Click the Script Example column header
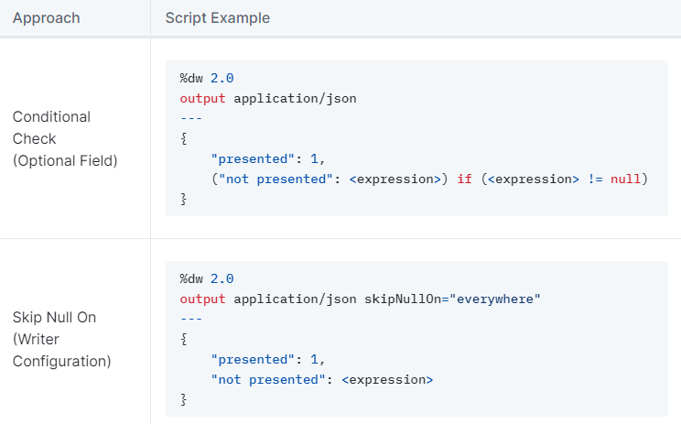 tap(218, 17)
